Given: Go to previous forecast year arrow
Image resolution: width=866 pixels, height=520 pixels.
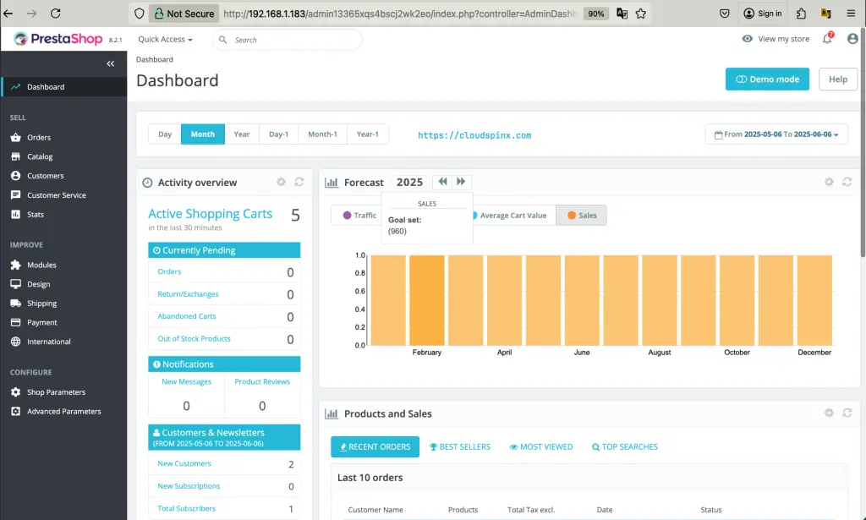Looking at the screenshot, I should 442,182.
